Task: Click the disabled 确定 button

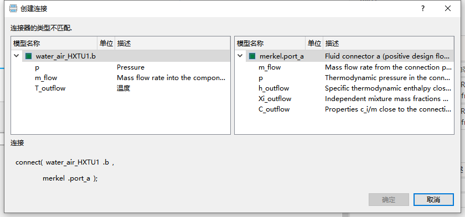Action: (x=389, y=199)
